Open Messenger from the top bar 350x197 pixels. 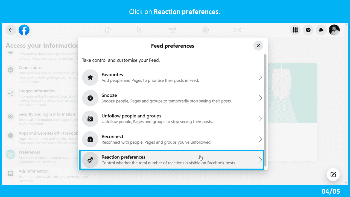tap(308, 30)
